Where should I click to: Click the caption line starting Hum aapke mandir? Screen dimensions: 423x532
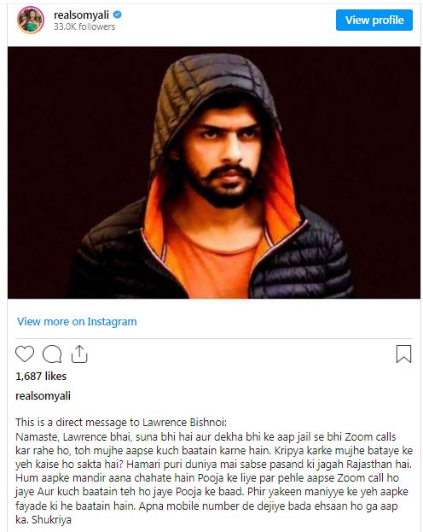[x=207, y=478]
